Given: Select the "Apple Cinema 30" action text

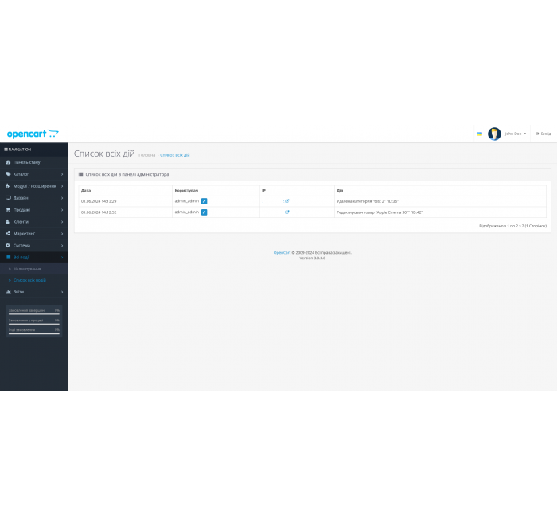Looking at the screenshot, I should tap(380, 212).
